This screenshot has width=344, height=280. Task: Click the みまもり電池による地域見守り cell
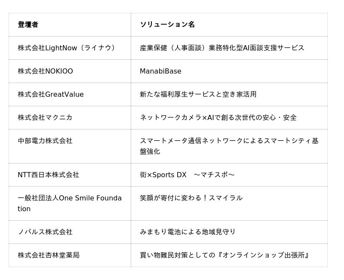[x=187, y=232]
